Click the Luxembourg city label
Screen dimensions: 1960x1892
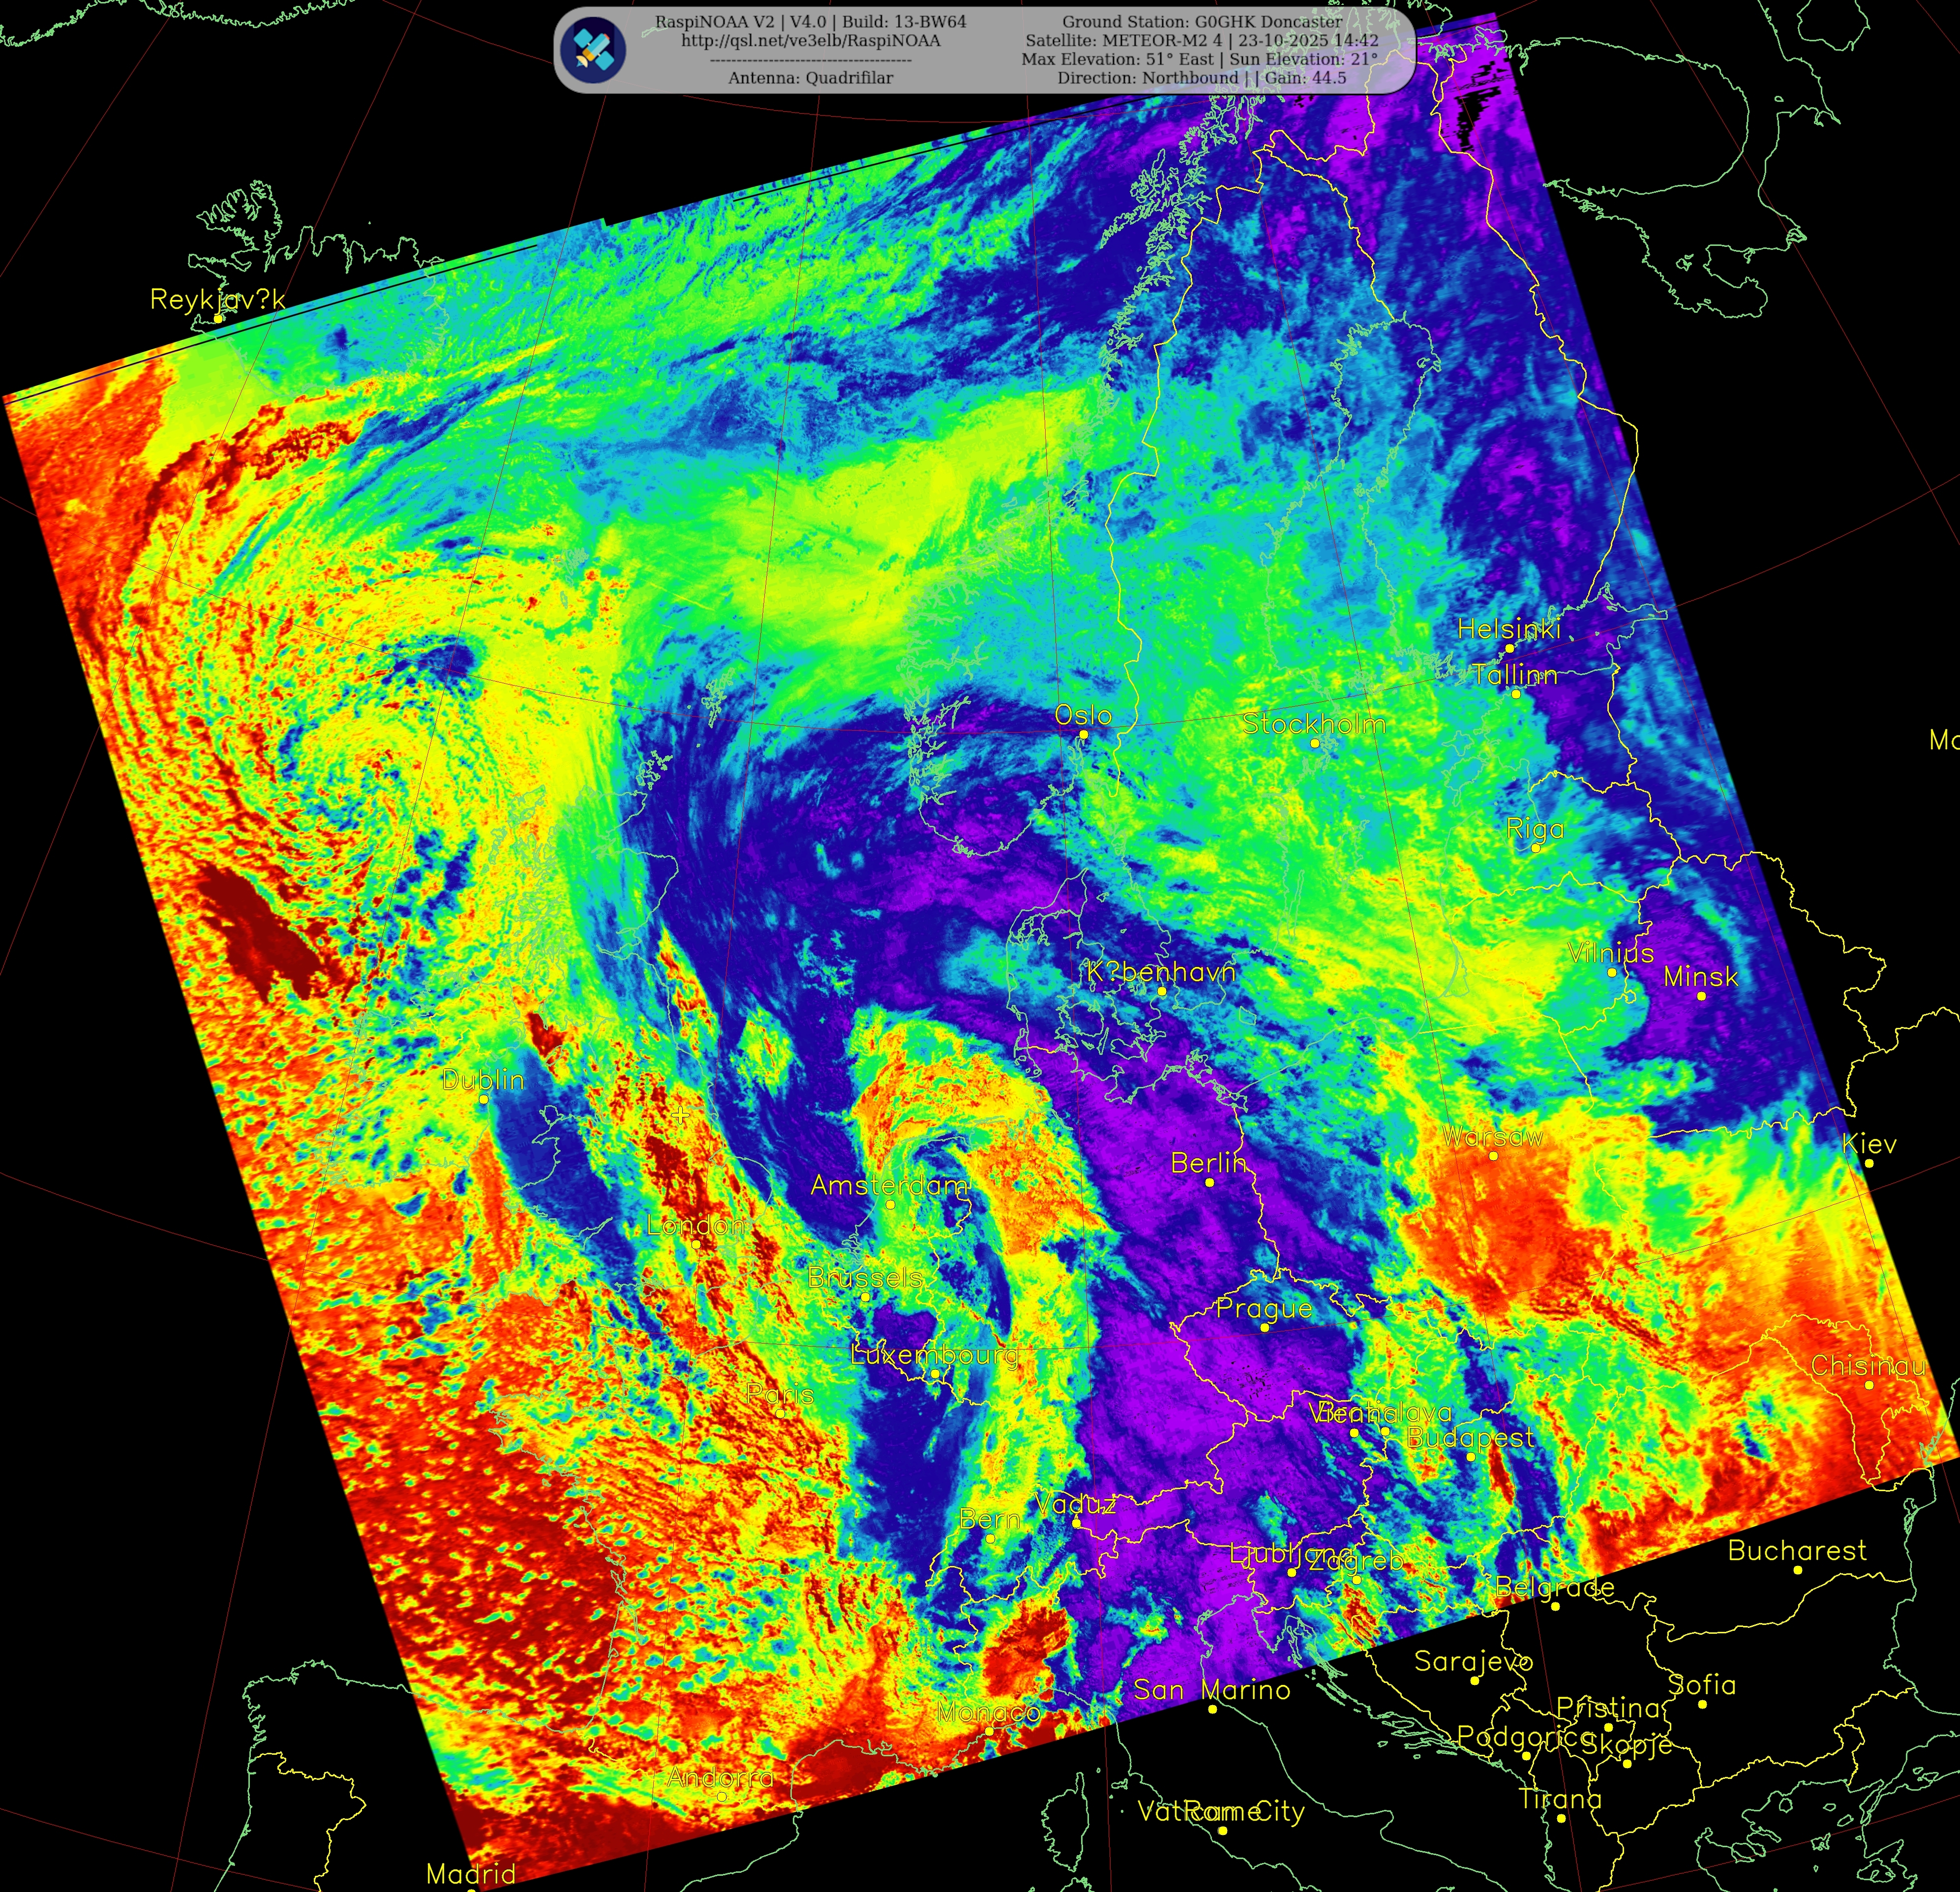point(934,1355)
